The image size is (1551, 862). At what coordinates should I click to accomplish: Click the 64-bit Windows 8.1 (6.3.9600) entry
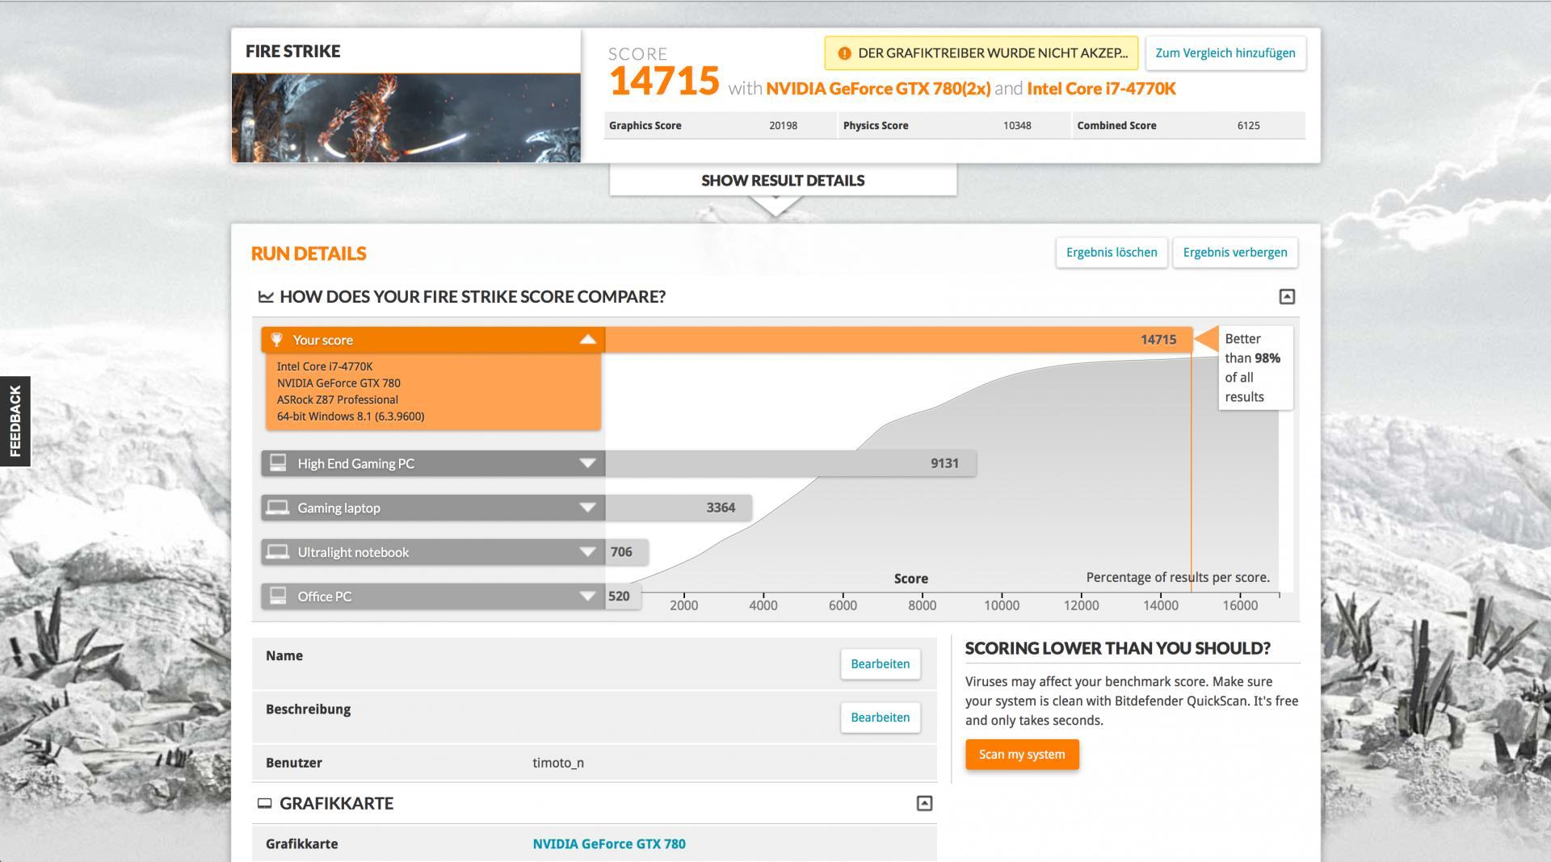[x=351, y=416]
